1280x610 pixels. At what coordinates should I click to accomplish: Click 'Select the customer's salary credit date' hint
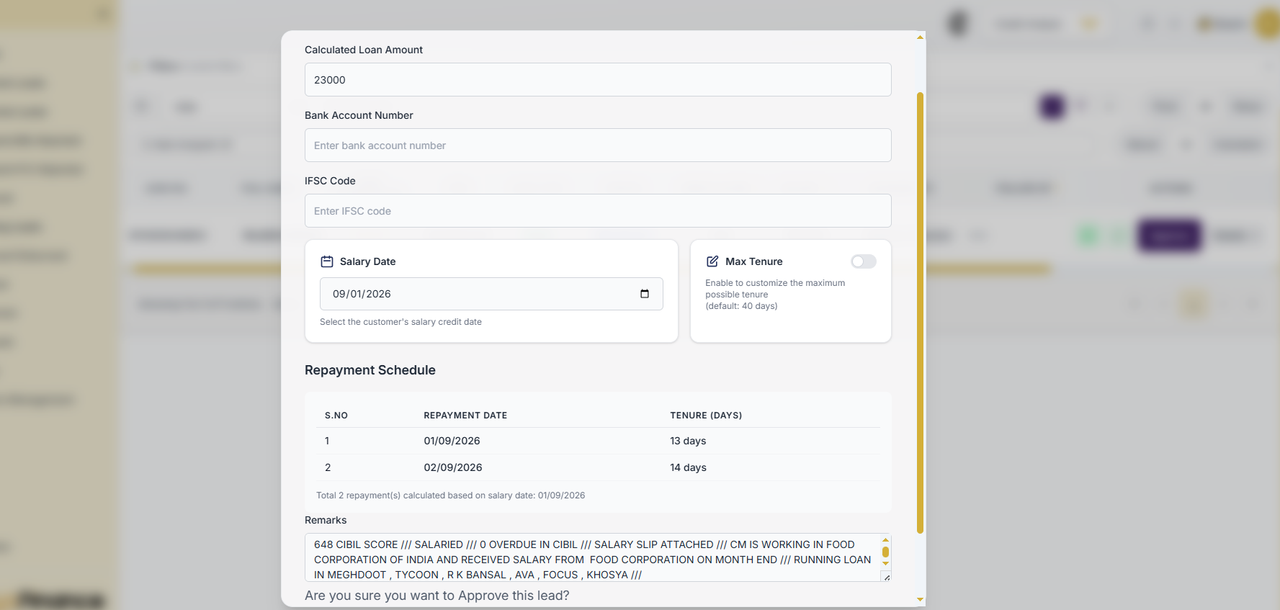click(400, 322)
